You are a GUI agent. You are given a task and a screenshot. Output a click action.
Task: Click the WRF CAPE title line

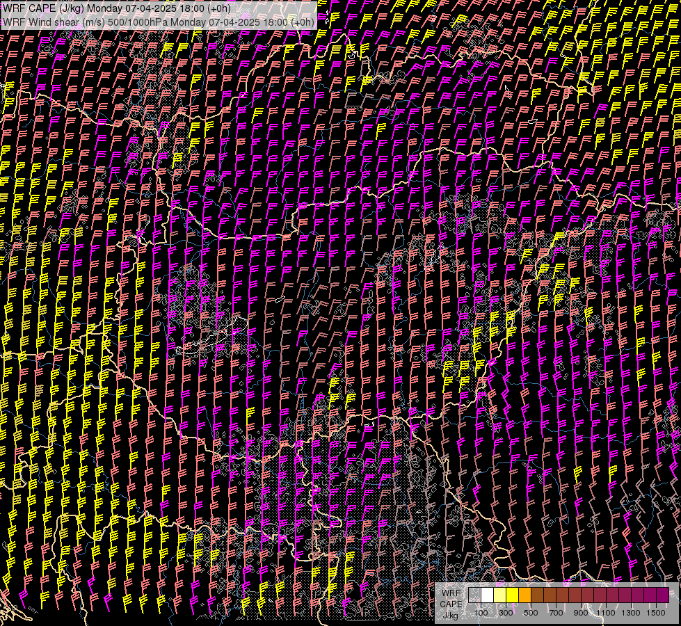tap(116, 8)
